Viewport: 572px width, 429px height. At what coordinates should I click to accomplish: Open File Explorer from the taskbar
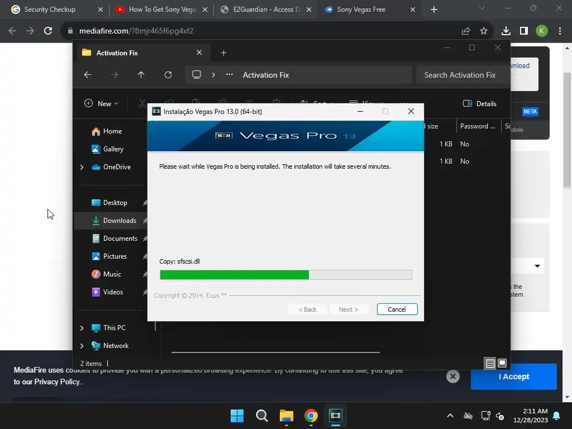pos(287,416)
